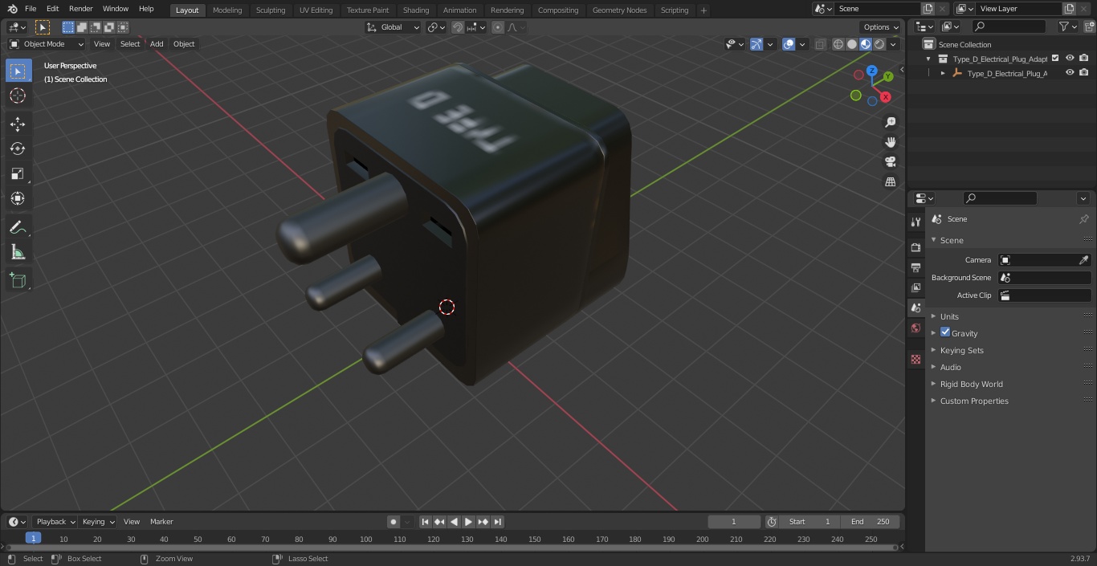
Task: Switch to the Modeling workspace tab
Action: pyautogui.click(x=227, y=10)
